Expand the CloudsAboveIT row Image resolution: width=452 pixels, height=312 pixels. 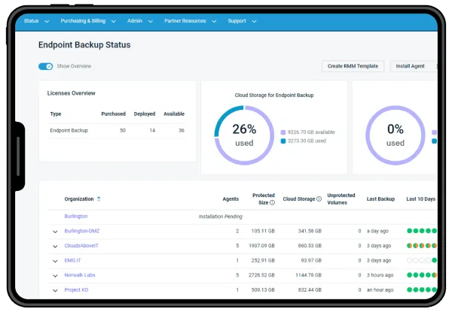click(55, 246)
